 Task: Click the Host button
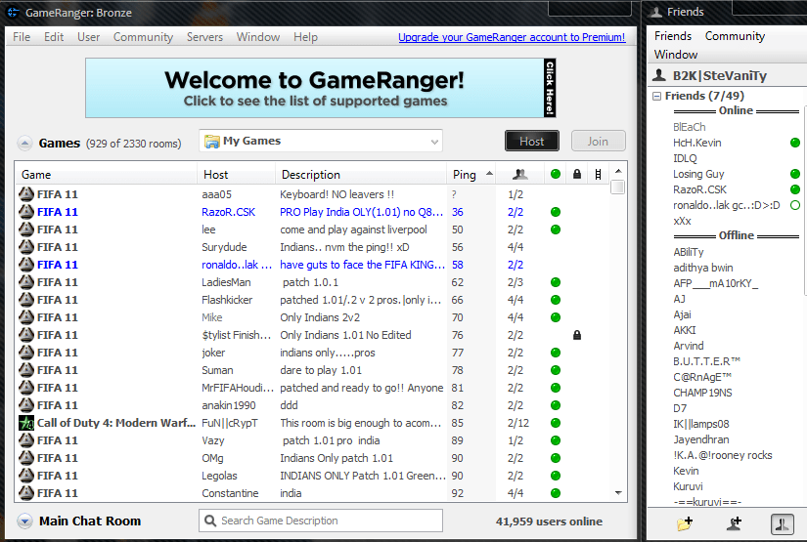(532, 141)
